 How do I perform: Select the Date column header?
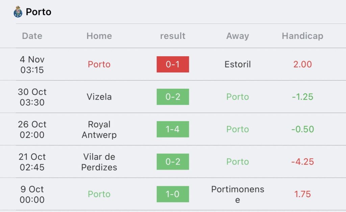point(32,36)
